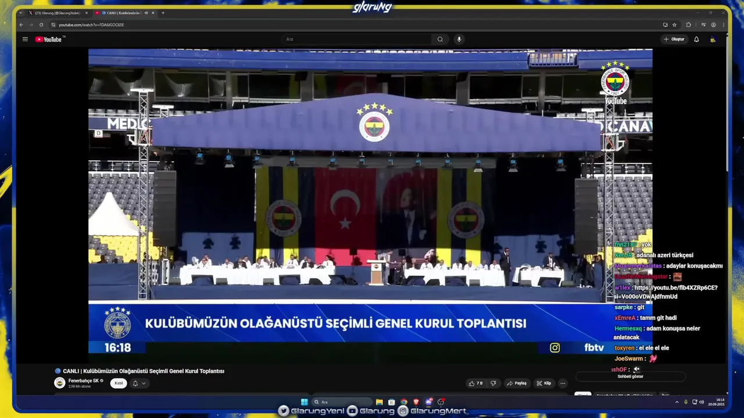The image size is (744, 418).
Task: Like the video with the thumbs-up button
Action: (475, 383)
